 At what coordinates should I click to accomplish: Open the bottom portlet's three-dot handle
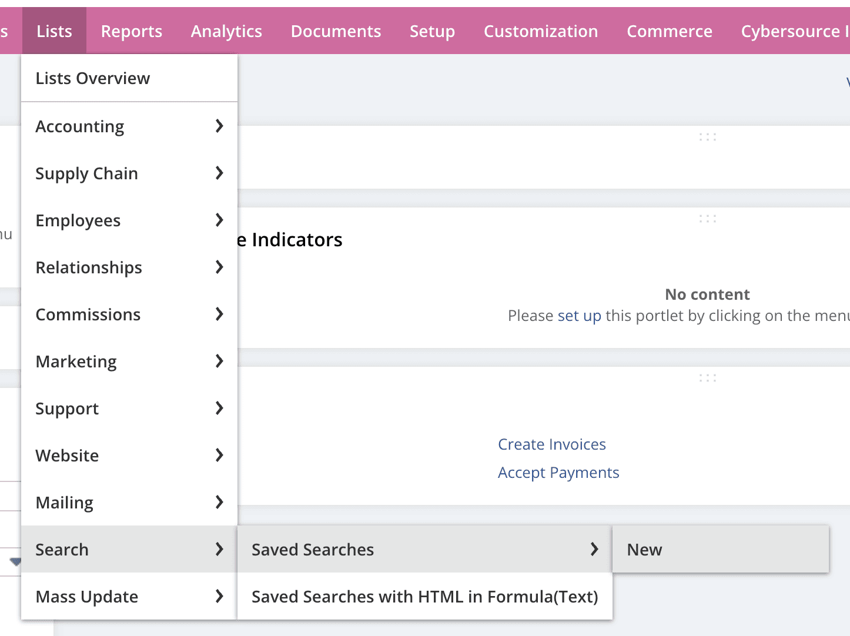[x=707, y=377]
